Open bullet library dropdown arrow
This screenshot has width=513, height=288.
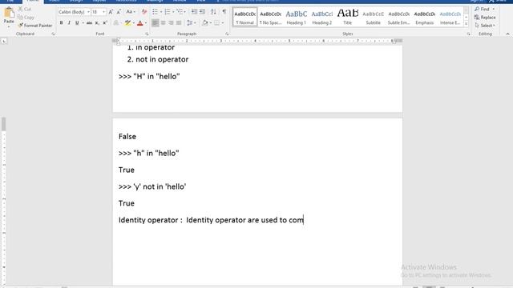click(x=161, y=12)
